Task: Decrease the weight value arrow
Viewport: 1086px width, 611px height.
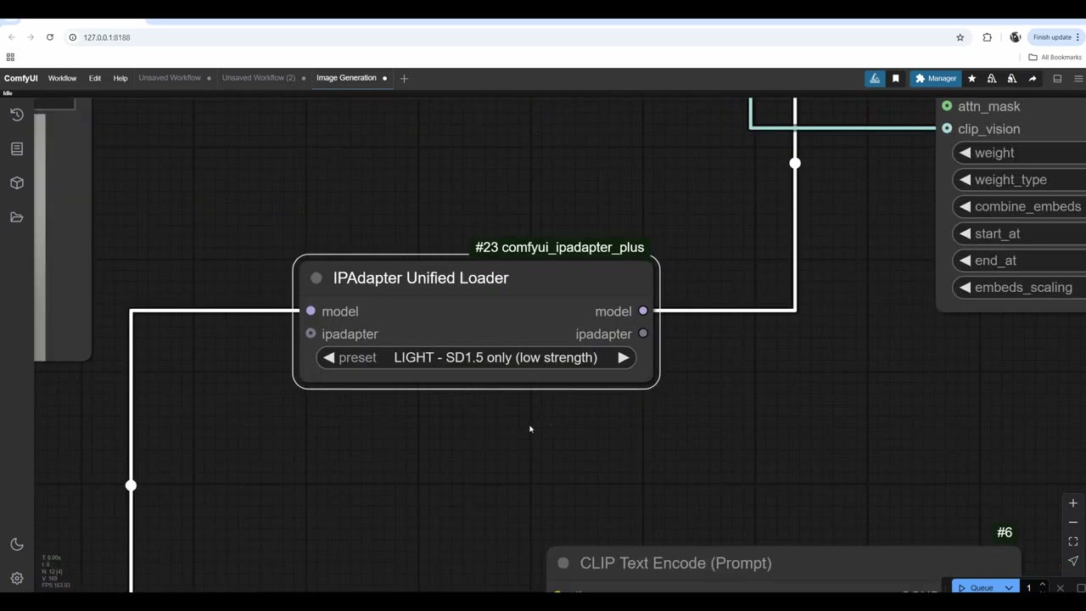Action: 965,154
